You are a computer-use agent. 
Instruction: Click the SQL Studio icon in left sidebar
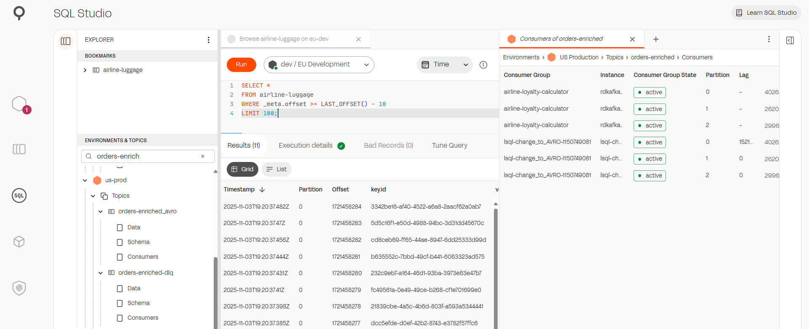pos(19,196)
